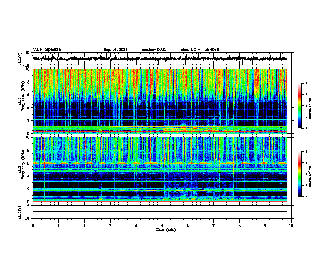Image resolution: width=328 pixels, height=253 pixels.
Task: Click the ch.1 waveform trace panel
Action: (x=162, y=59)
